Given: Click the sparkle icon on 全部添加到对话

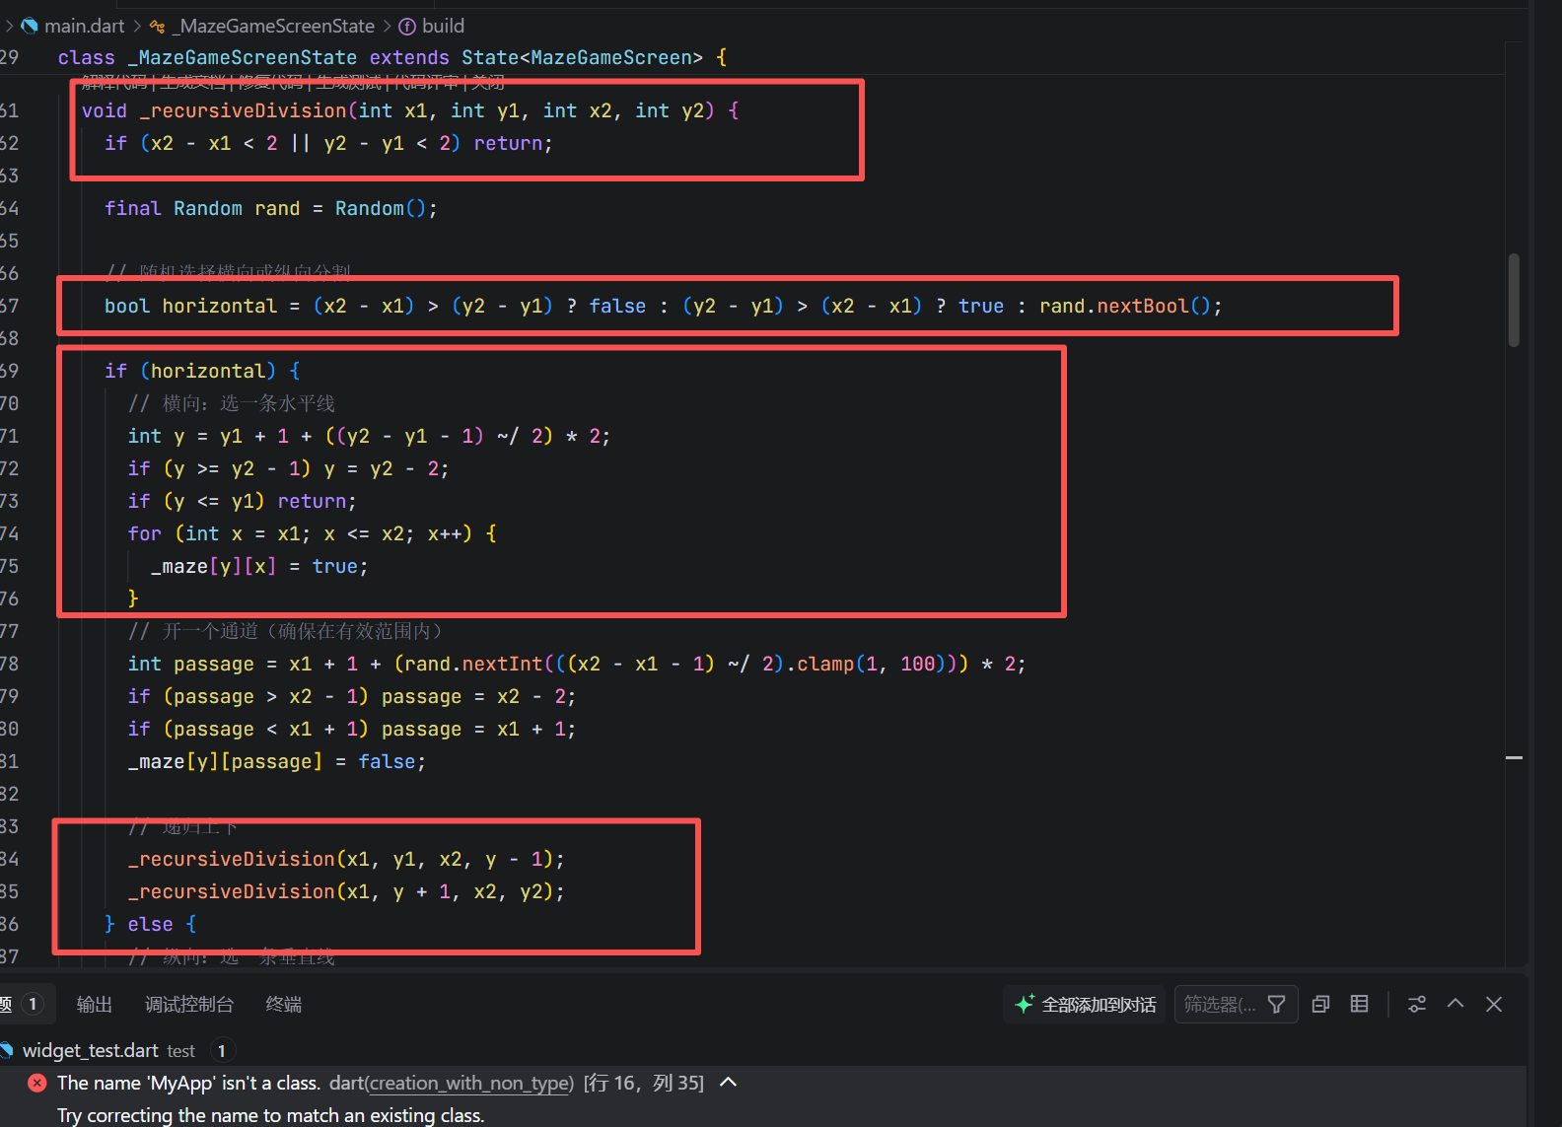Looking at the screenshot, I should click(1025, 1004).
